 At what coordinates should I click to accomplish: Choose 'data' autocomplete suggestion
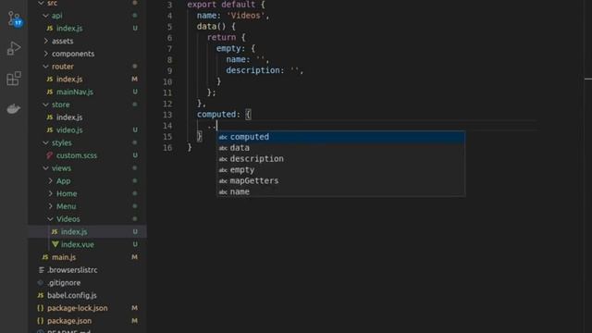[341, 148]
